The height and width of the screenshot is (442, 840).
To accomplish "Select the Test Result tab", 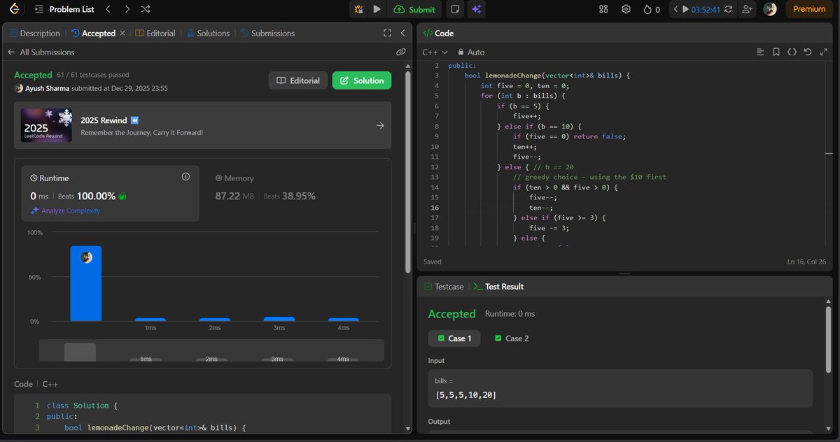I will (498, 286).
